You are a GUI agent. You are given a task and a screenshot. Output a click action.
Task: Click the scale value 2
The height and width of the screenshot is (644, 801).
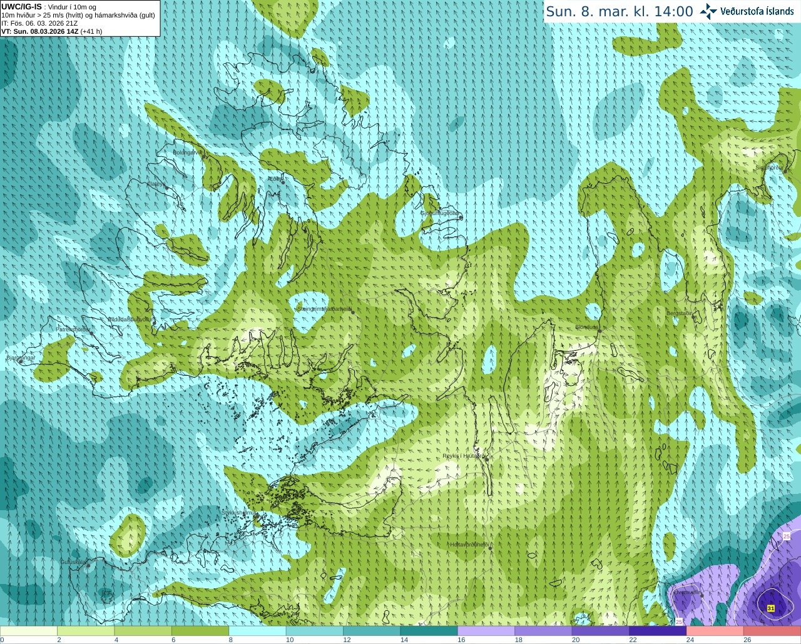click(x=59, y=640)
